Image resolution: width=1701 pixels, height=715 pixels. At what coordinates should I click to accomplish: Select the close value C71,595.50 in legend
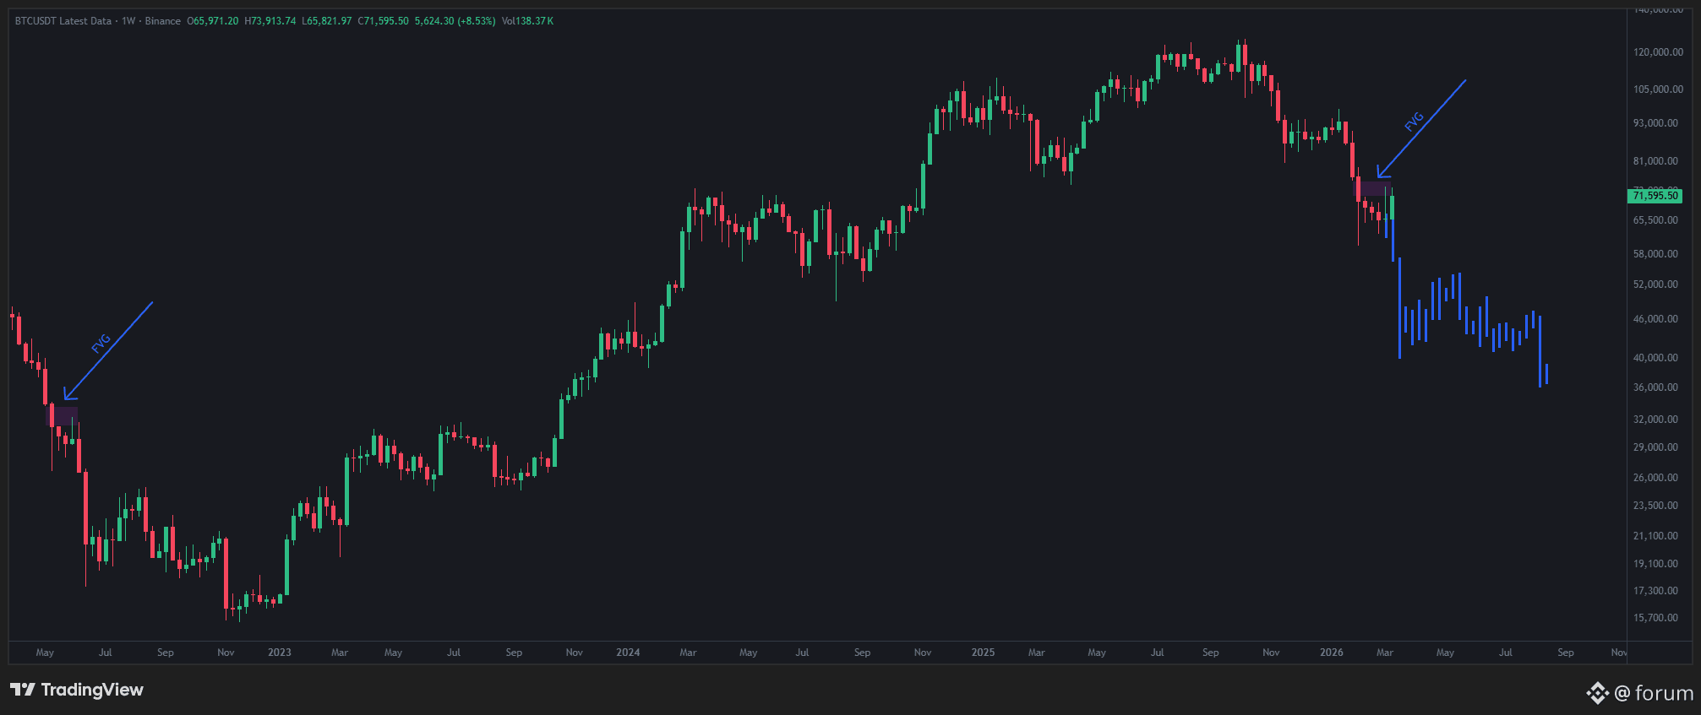(384, 21)
